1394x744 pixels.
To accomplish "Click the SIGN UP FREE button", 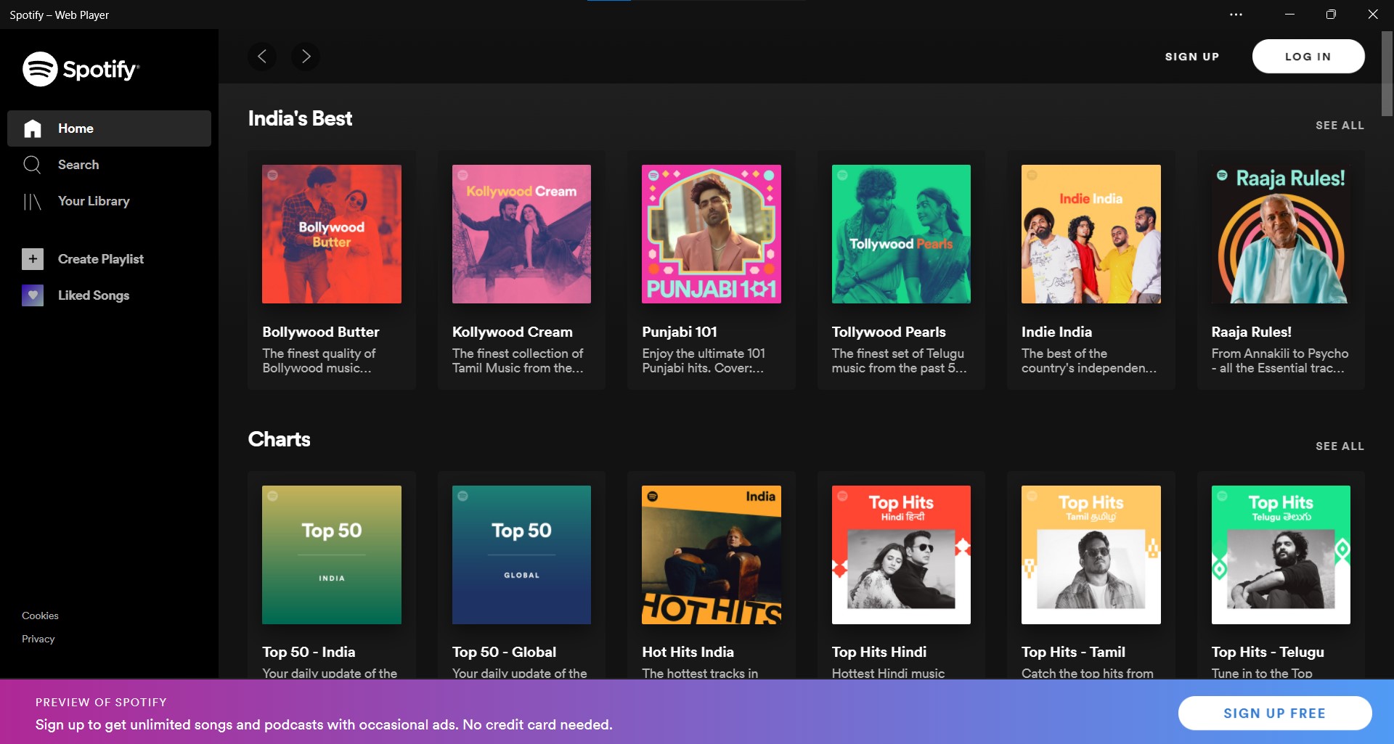I will coord(1275,714).
